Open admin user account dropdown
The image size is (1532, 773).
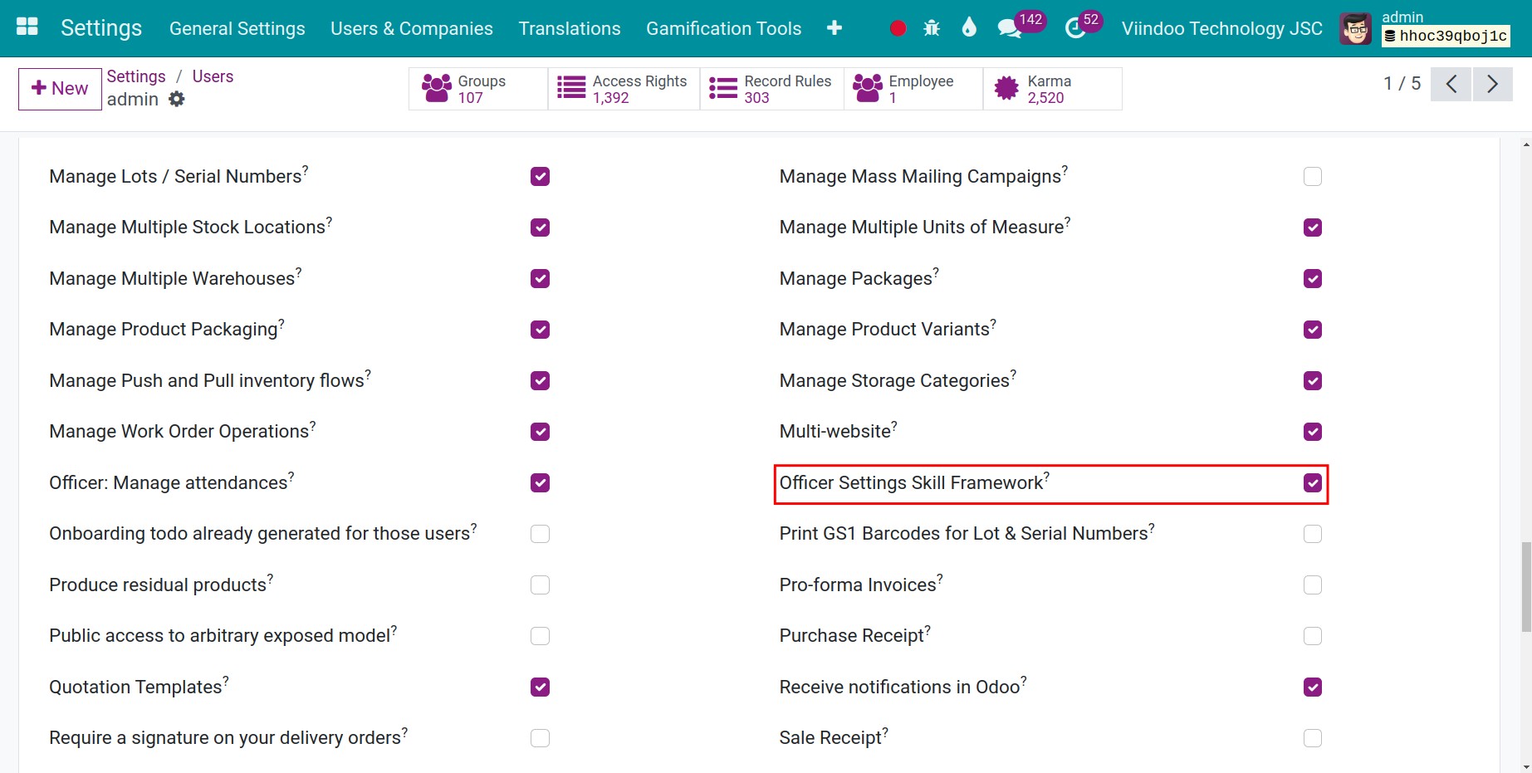pos(1425,28)
